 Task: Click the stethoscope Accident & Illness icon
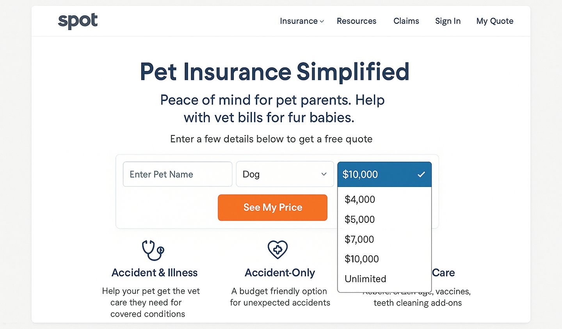(x=153, y=250)
